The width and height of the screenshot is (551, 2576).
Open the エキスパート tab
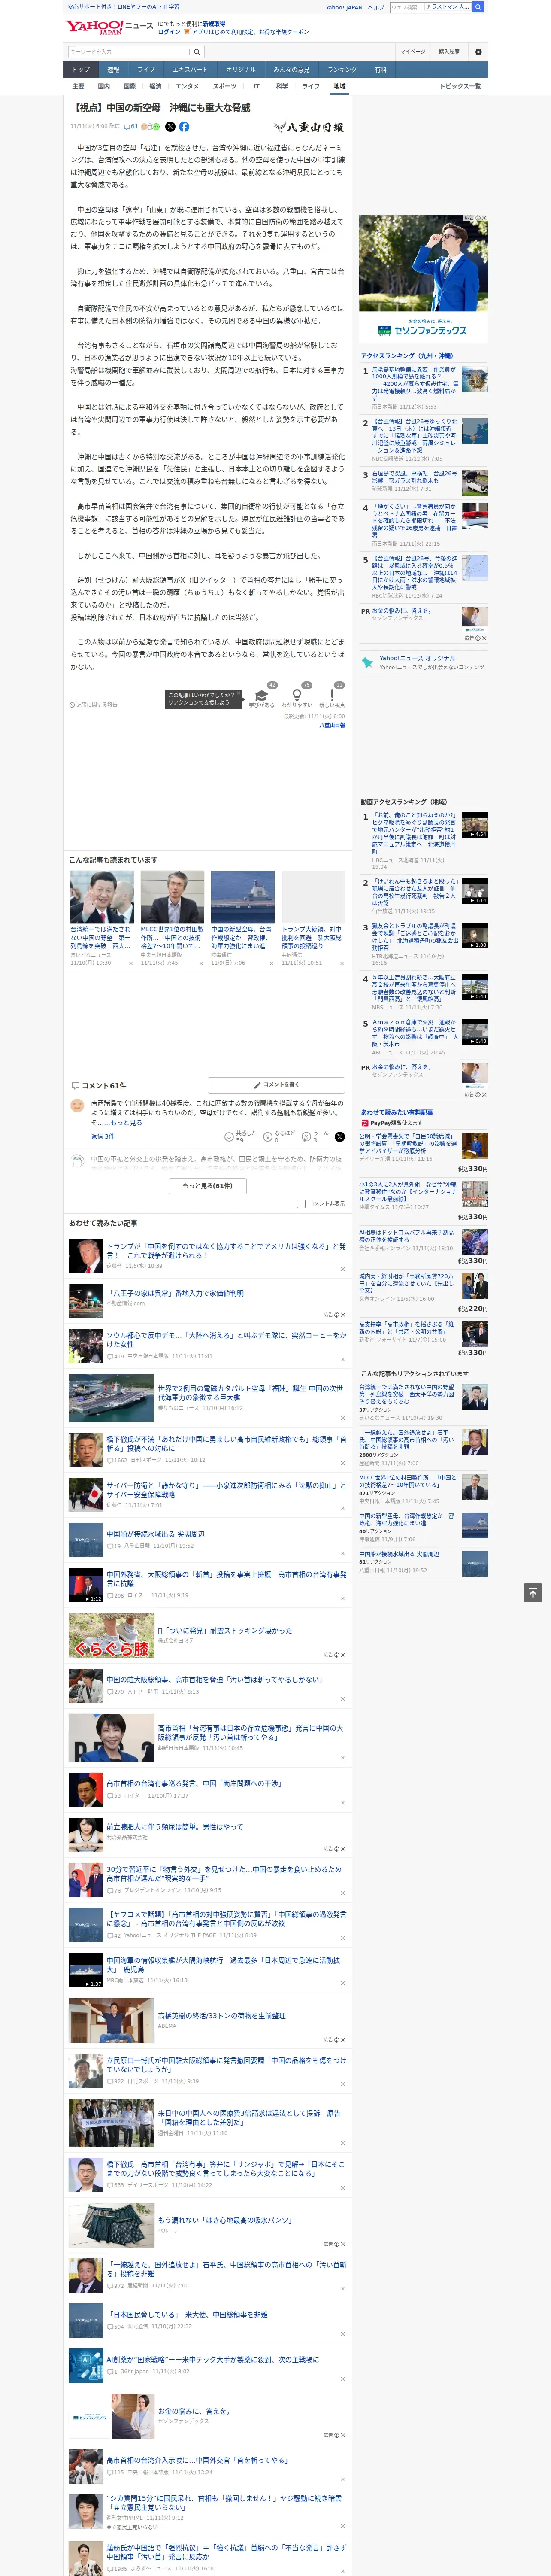(x=190, y=69)
